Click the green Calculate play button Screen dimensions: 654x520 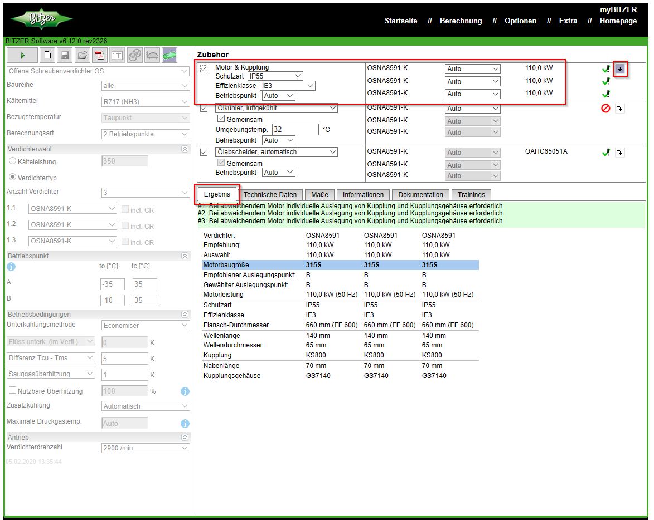coord(22,55)
